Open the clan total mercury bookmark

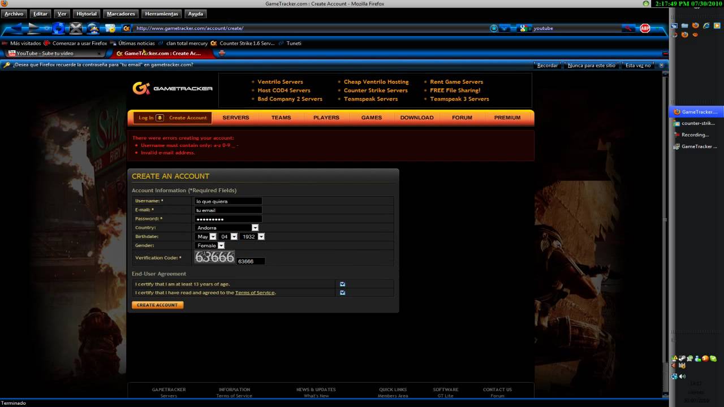tap(183, 43)
